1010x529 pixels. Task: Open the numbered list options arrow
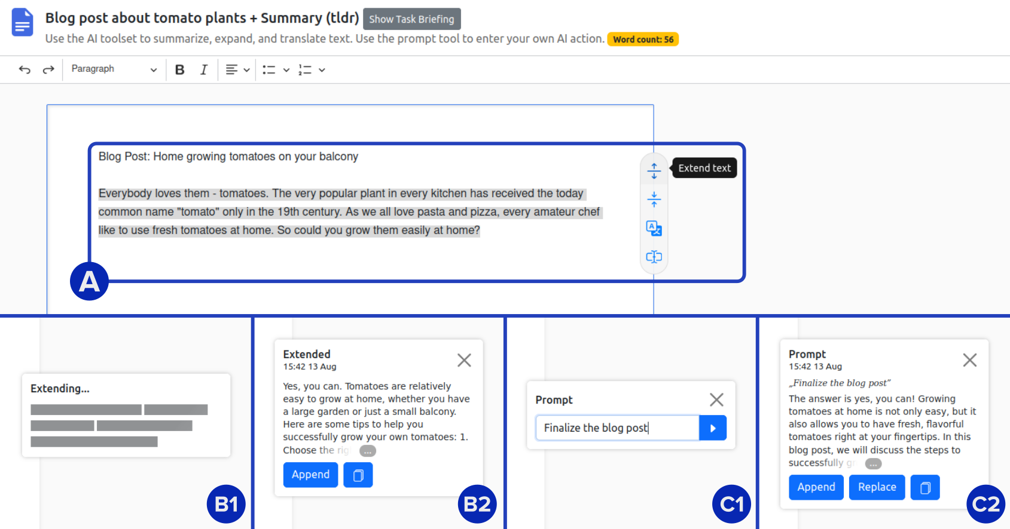[x=322, y=70]
